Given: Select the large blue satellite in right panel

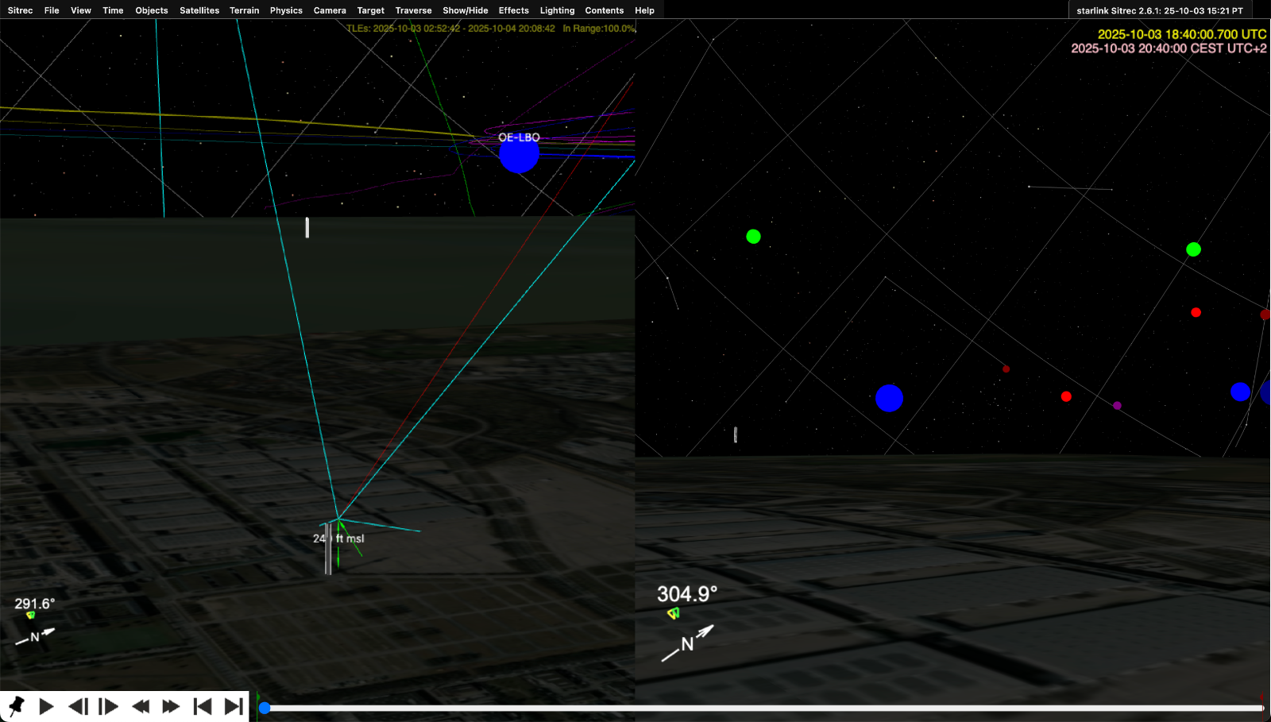Looking at the screenshot, I should click(x=889, y=399).
